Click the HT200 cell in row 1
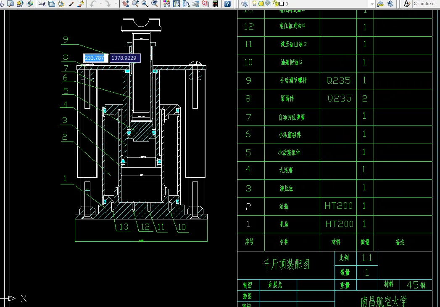This screenshot has width=440, height=307. [x=339, y=224]
